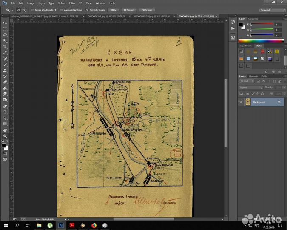Open Layers panel options menu
This screenshot has height=230, width=287.
pos(284,76)
